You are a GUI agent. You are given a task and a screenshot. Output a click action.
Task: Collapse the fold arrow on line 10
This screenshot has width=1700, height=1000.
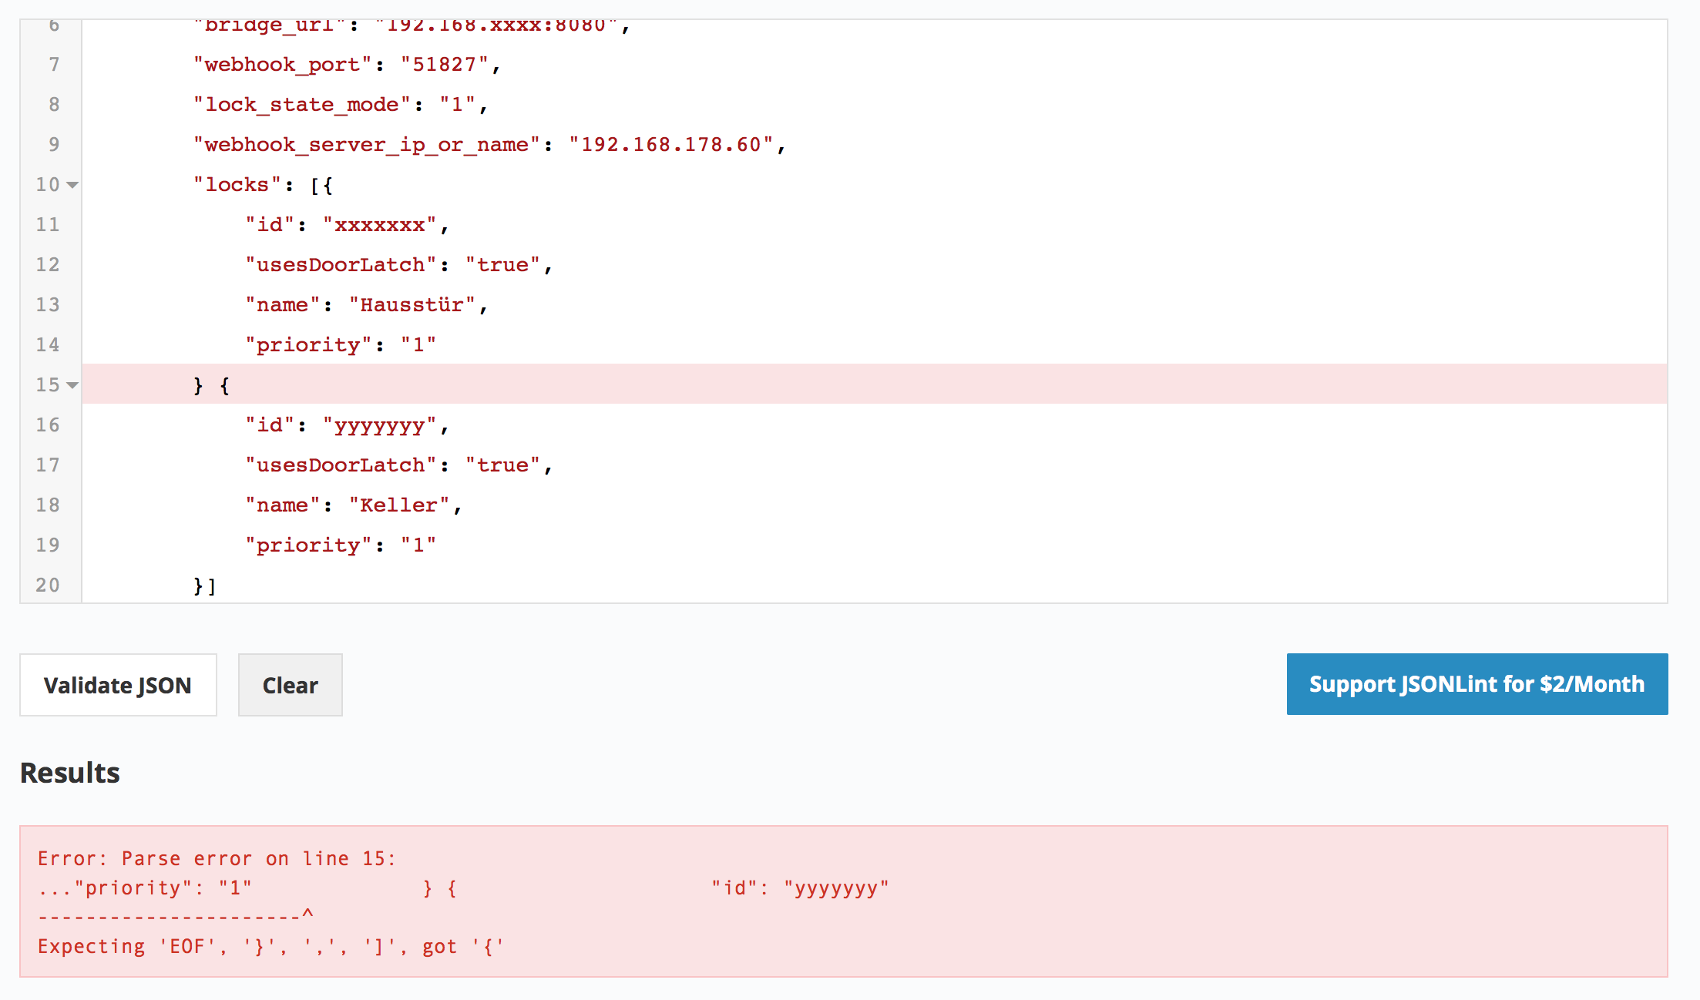click(x=72, y=185)
